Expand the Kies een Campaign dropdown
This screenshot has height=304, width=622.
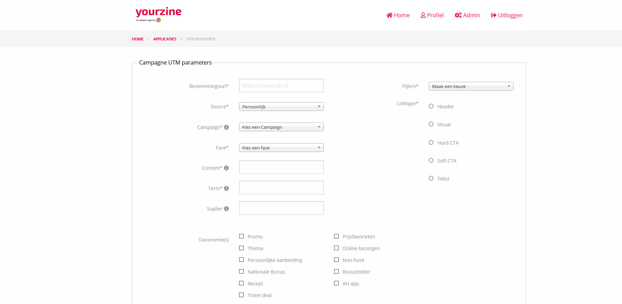pos(281,127)
